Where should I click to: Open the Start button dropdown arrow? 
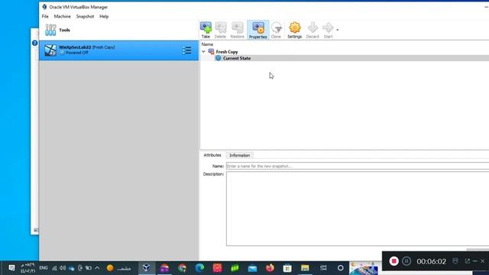point(338,30)
